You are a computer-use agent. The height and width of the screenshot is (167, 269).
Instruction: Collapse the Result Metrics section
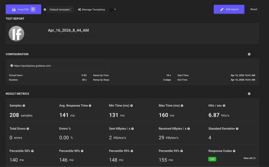pos(249,94)
